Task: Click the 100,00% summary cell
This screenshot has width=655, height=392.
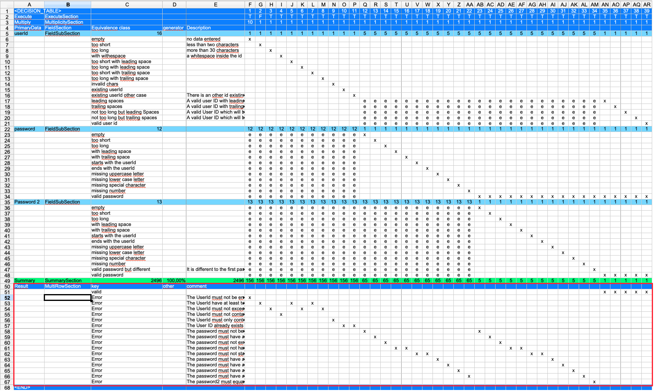Action: click(x=174, y=280)
